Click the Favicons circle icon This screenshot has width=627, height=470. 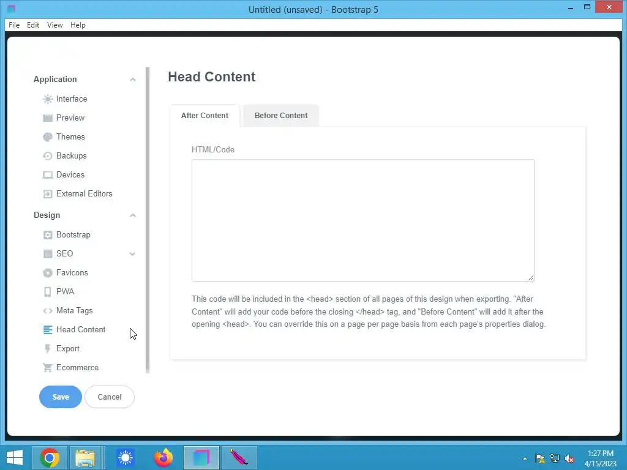(x=48, y=272)
